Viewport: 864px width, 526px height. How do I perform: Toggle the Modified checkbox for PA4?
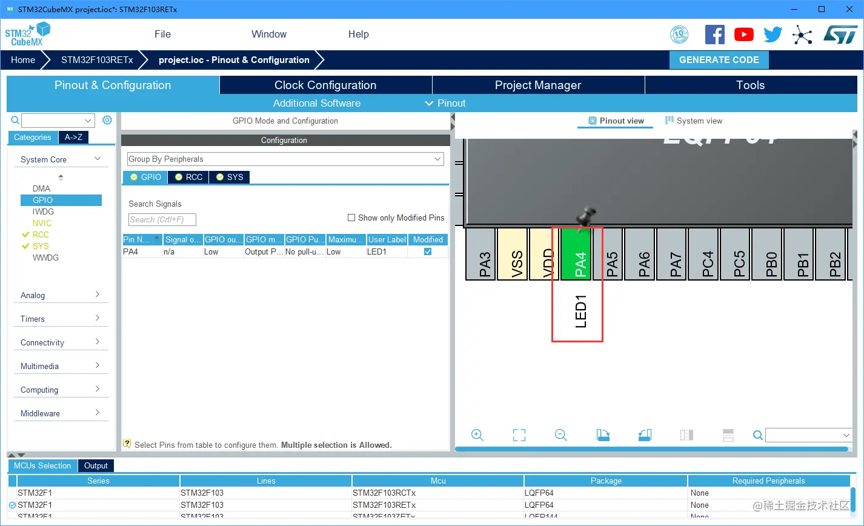click(428, 251)
